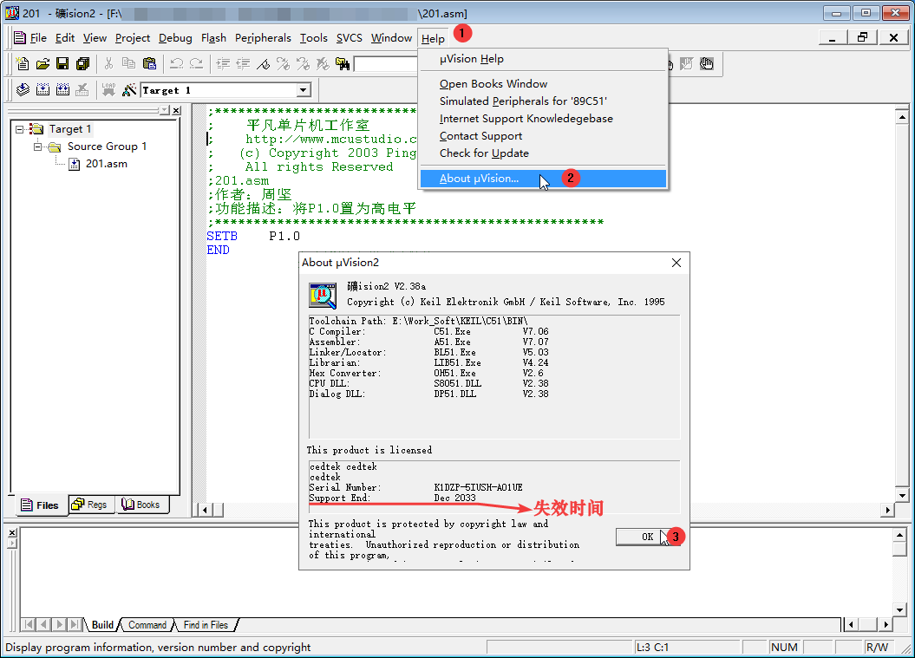Image resolution: width=915 pixels, height=658 pixels.
Task: Click the open file folder icon
Action: coord(42,63)
